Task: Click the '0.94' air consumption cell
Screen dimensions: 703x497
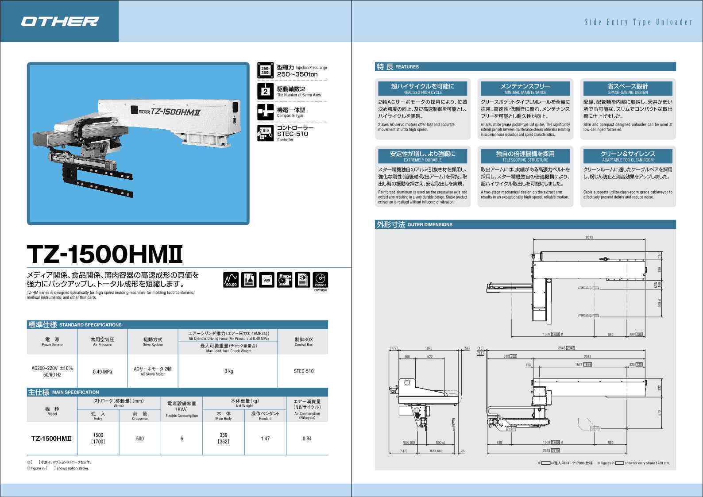Action: coord(307,439)
